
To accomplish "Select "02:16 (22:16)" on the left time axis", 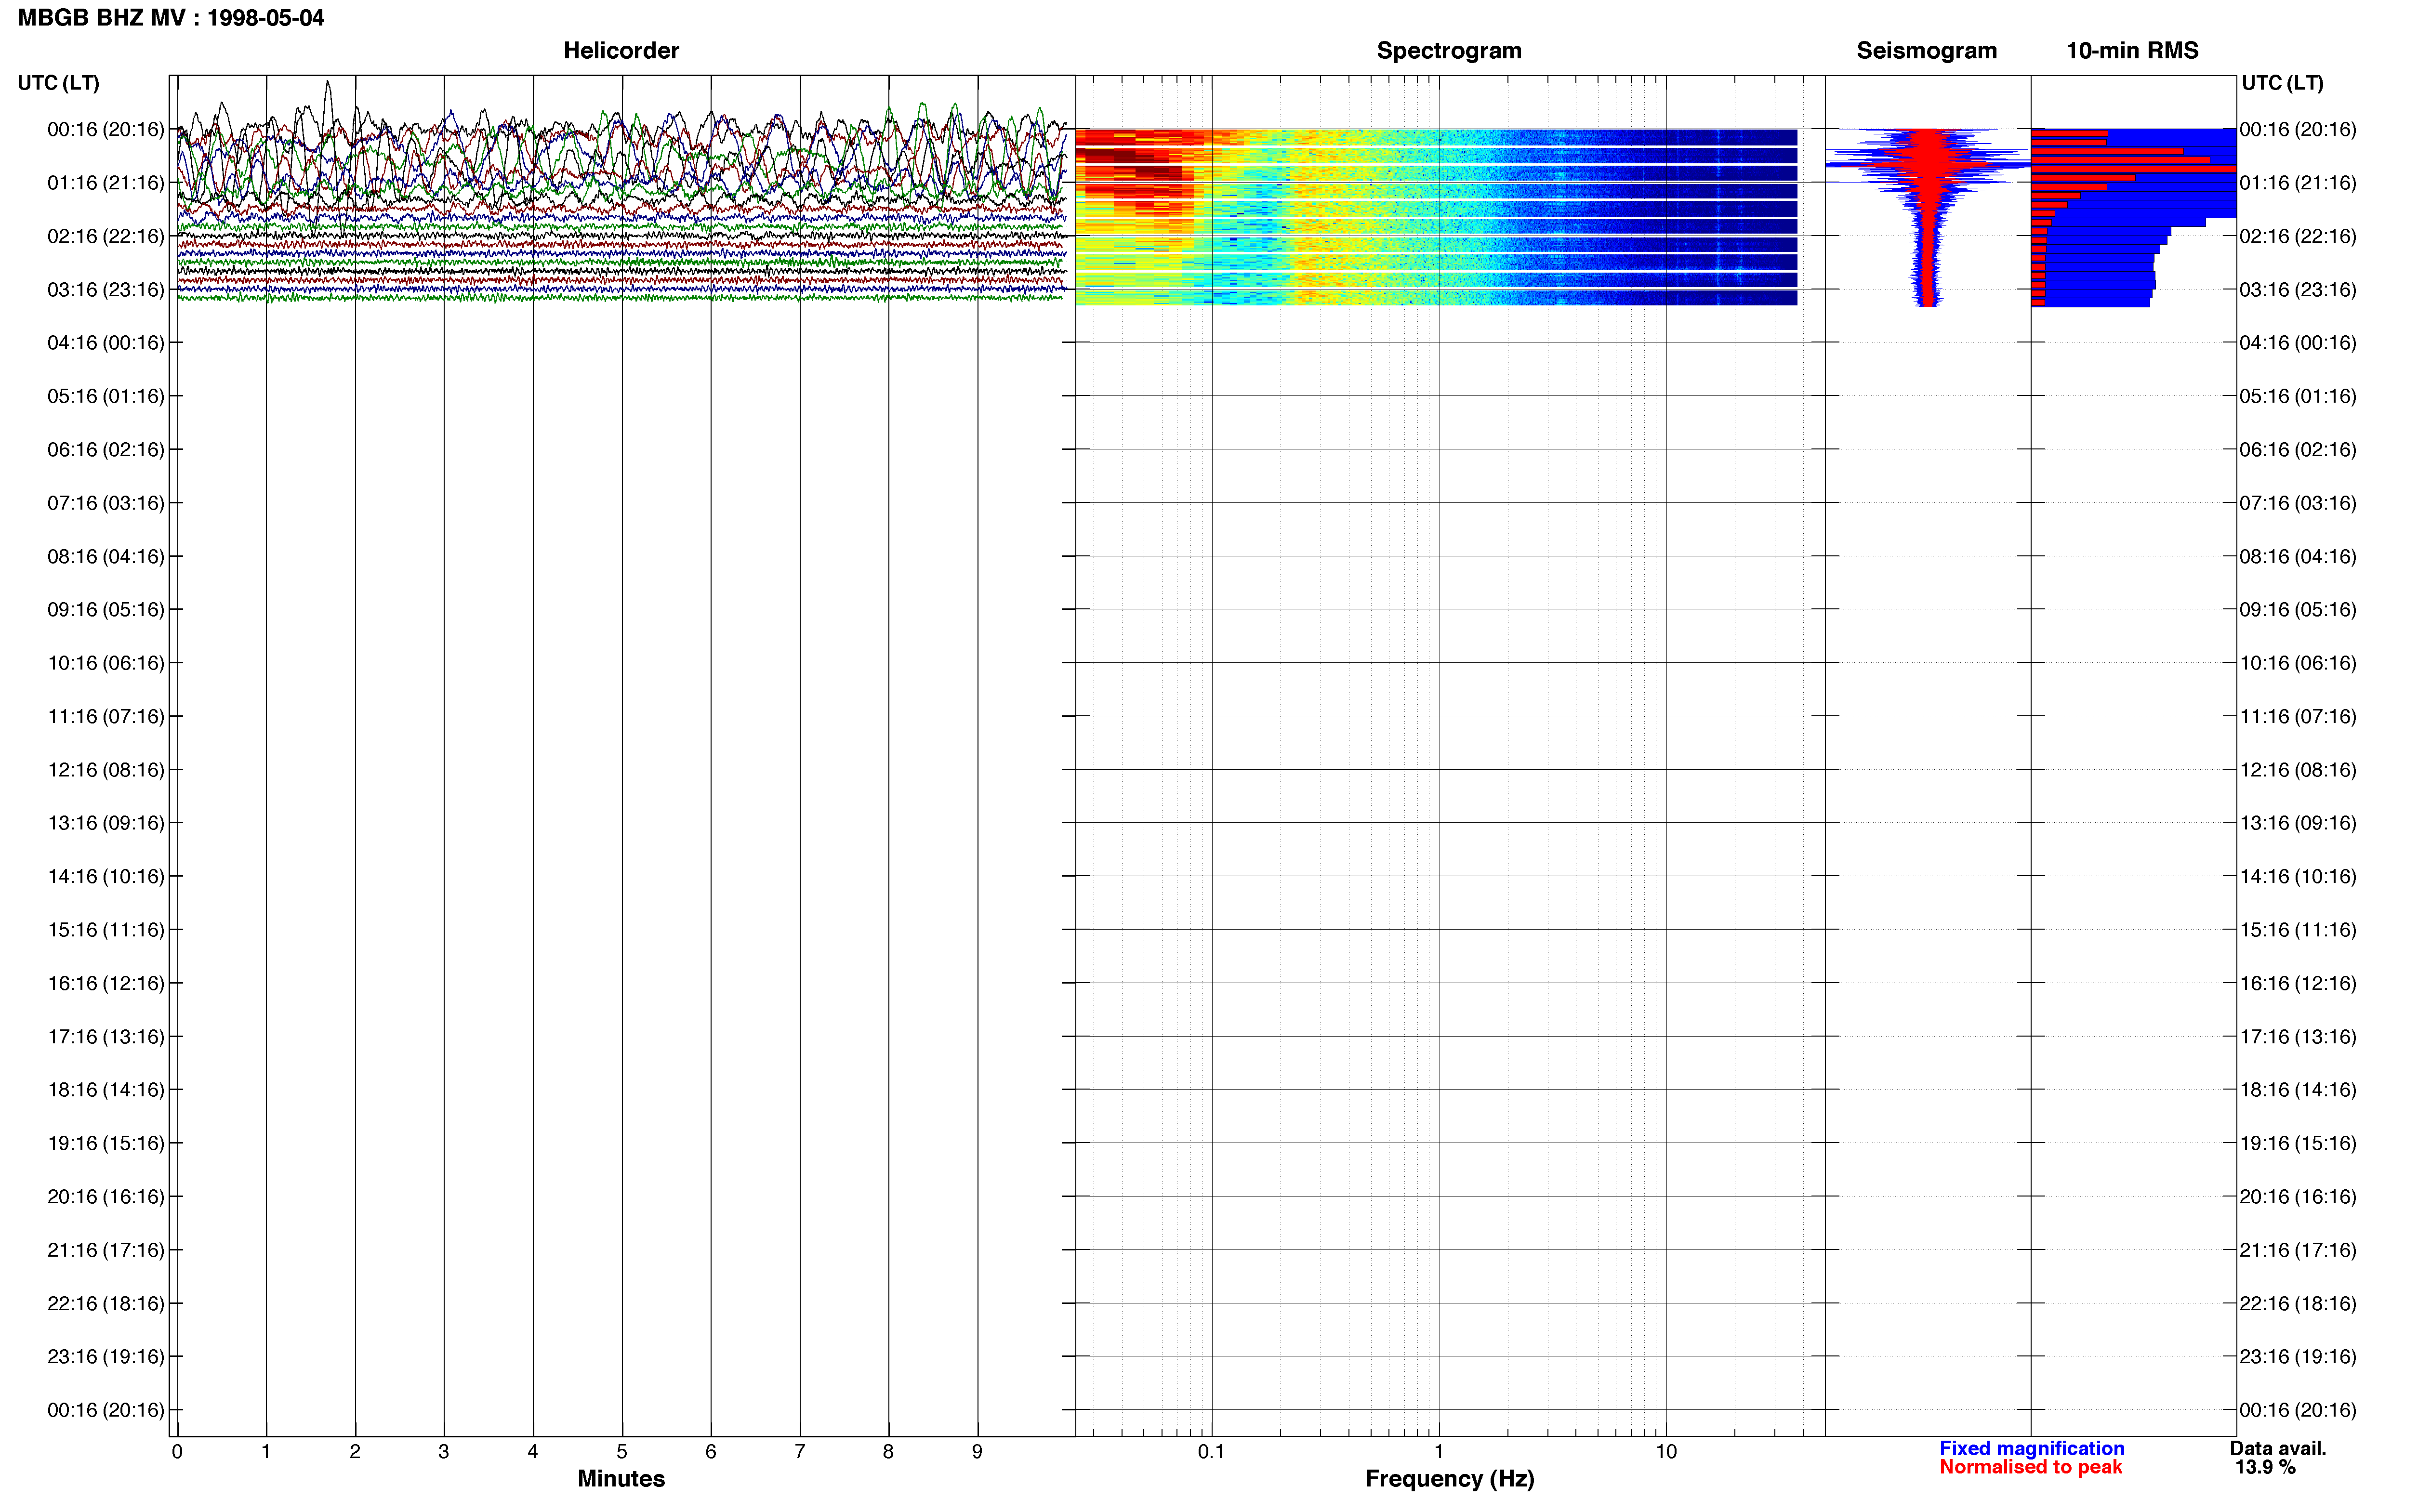I will click(x=106, y=236).
